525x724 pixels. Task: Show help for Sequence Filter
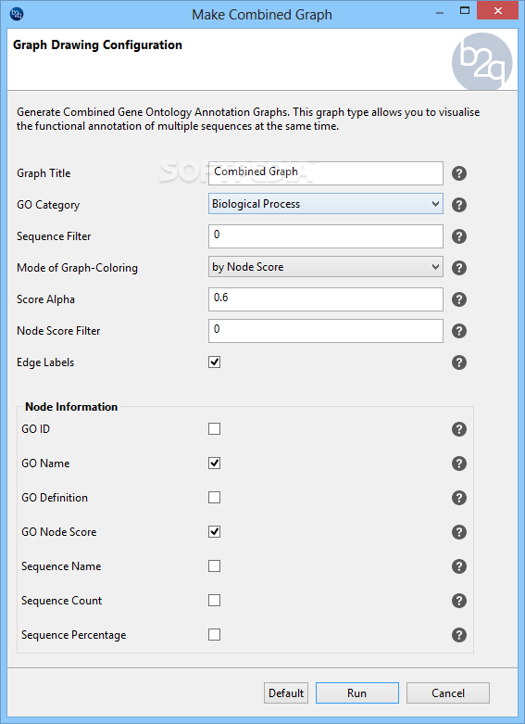click(x=459, y=236)
